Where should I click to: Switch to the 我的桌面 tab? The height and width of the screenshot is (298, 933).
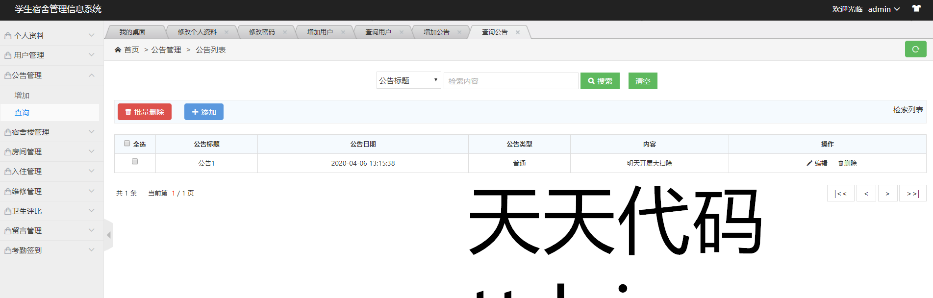[x=132, y=32]
